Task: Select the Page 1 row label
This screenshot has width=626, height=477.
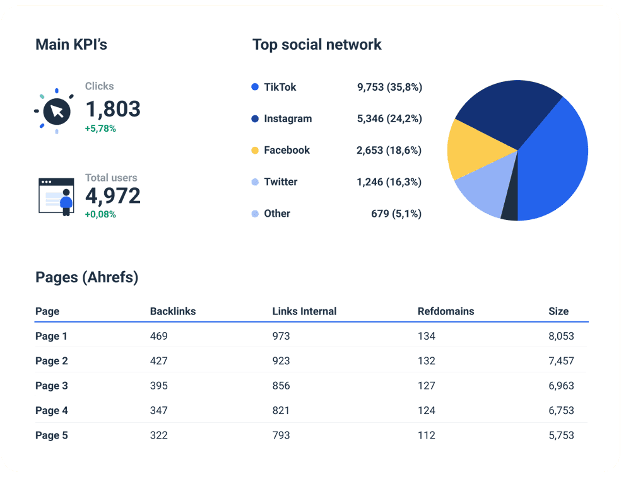Action: coord(51,336)
